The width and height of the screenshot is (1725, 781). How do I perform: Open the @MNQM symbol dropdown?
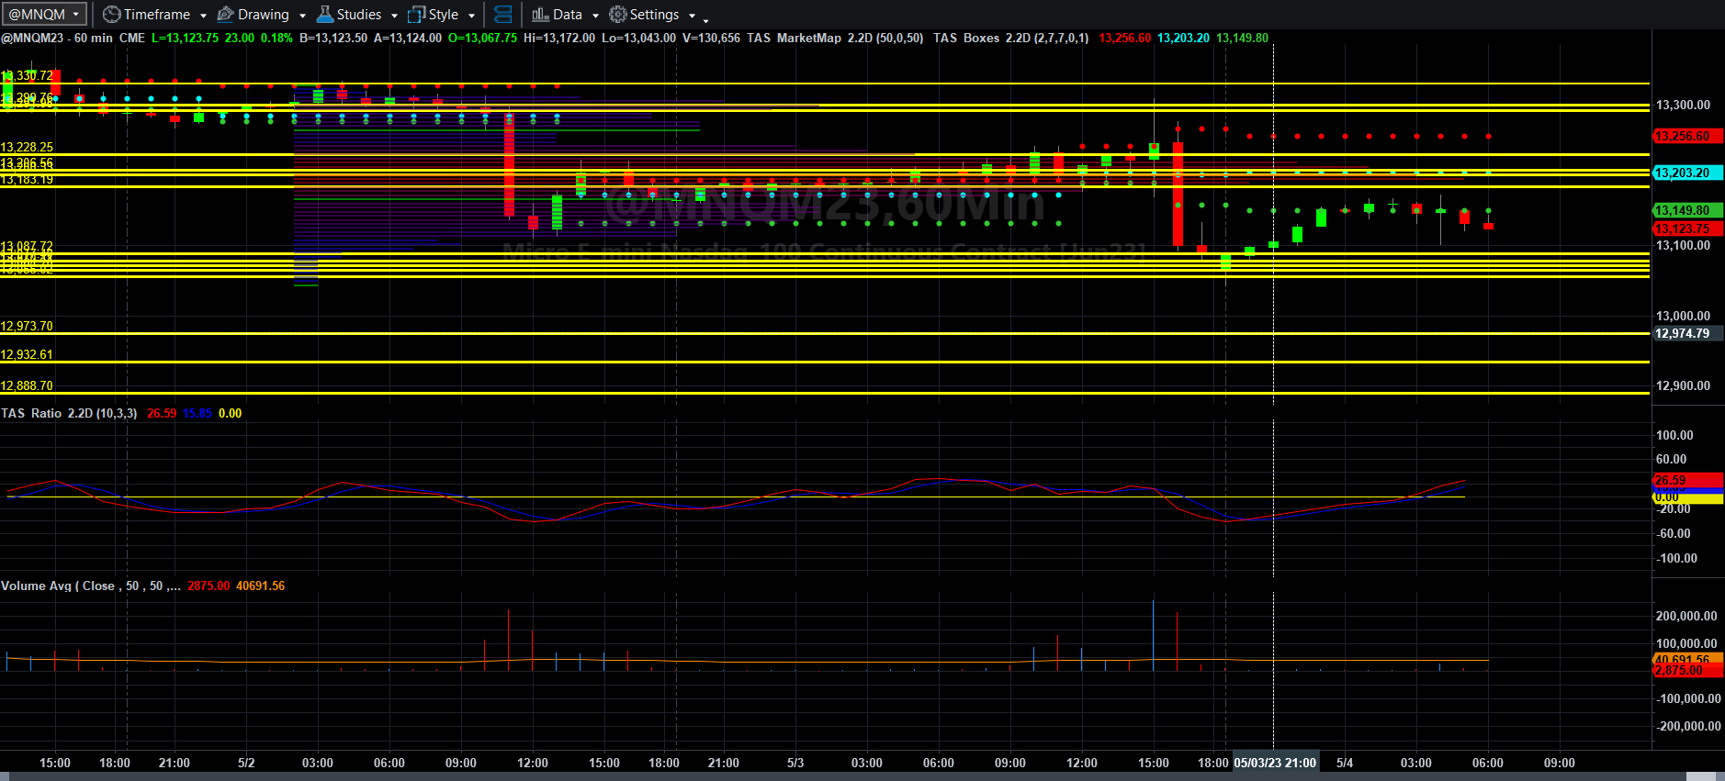click(x=44, y=15)
